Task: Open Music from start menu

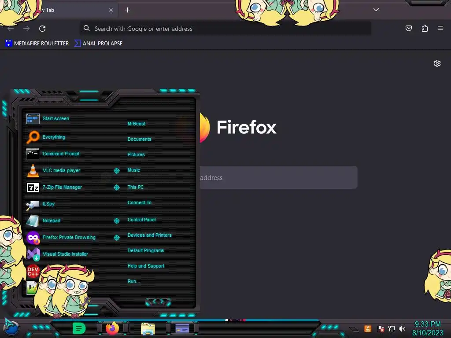Action: pos(134,170)
